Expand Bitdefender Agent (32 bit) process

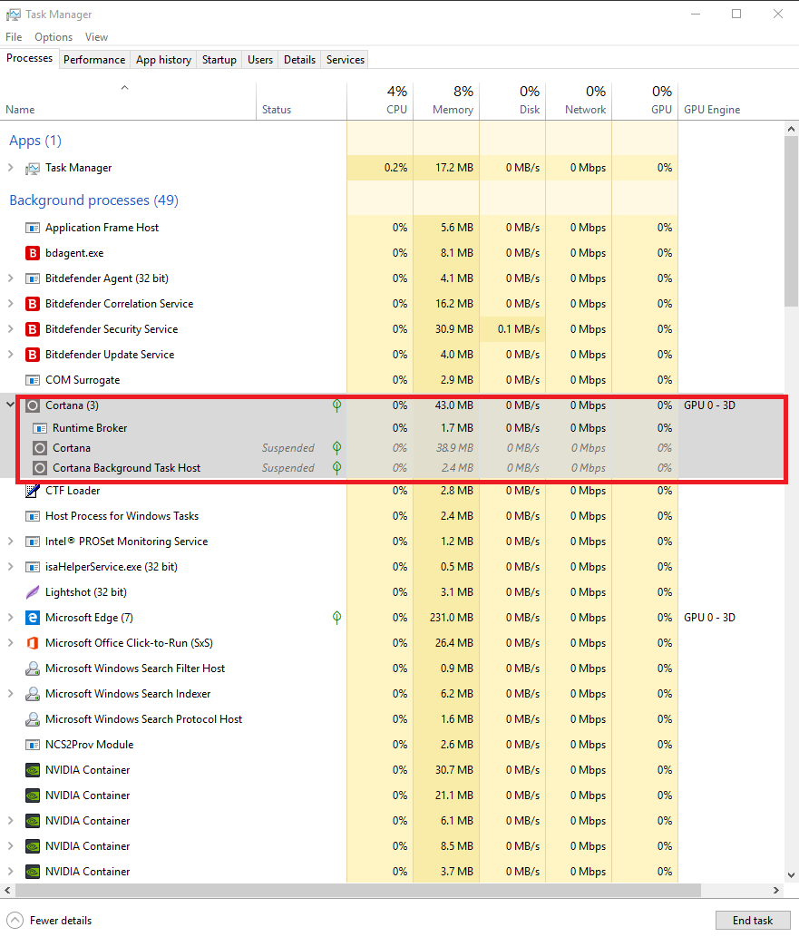pyautogui.click(x=10, y=278)
